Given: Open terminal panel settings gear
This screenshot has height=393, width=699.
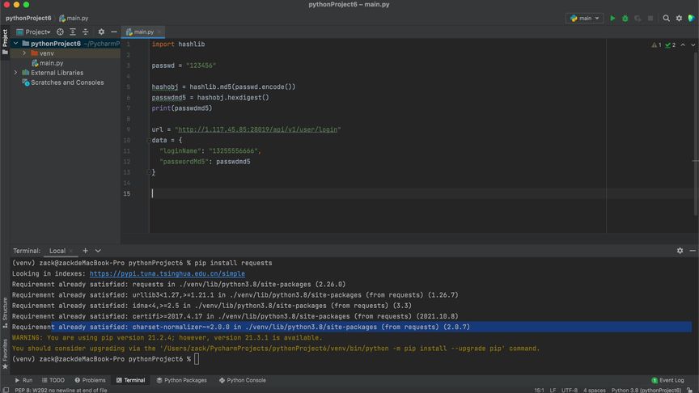Looking at the screenshot, I should point(680,251).
